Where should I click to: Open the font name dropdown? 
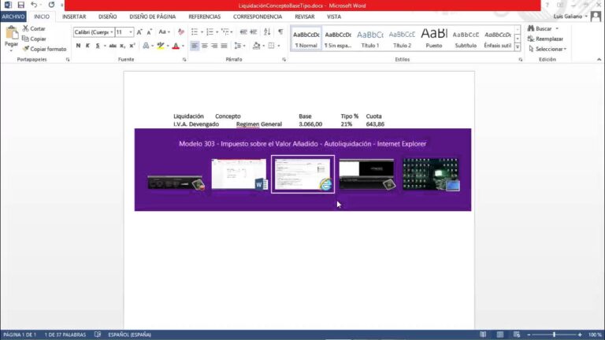point(112,32)
